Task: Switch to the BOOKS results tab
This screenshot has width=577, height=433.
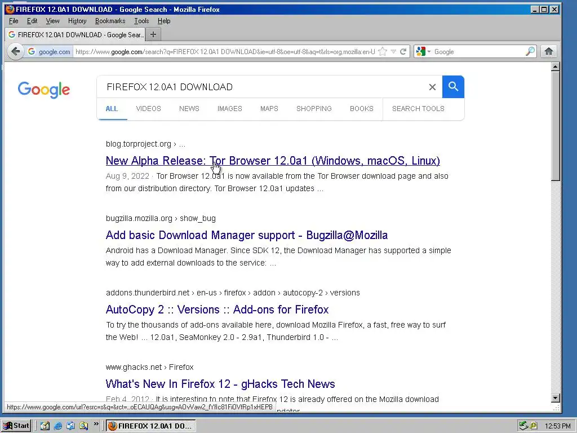Action: (x=362, y=109)
